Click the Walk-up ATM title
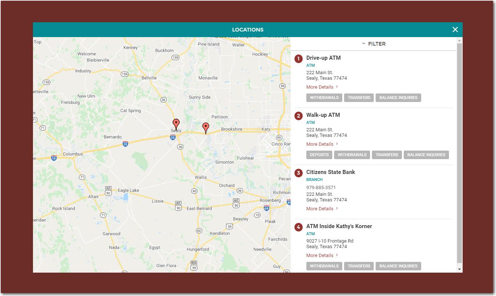The width and height of the screenshot is (496, 296). (x=323, y=115)
